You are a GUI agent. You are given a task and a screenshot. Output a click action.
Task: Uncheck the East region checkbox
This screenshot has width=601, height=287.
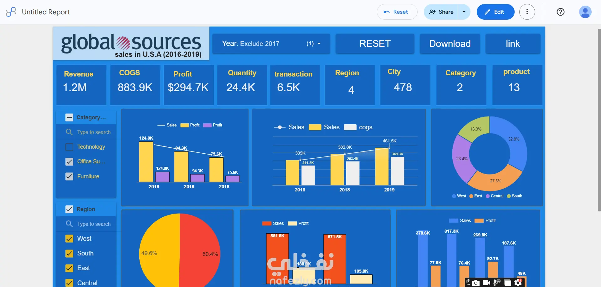click(69, 268)
